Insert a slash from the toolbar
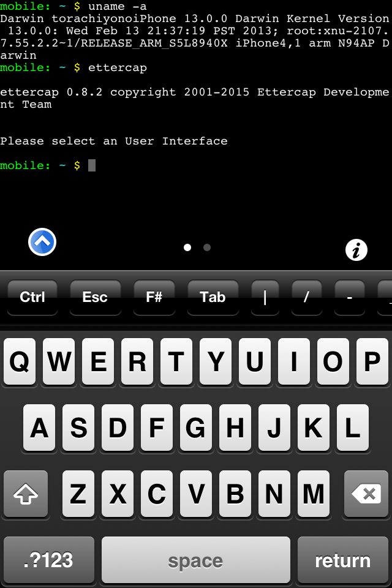Viewport: 392px width, 588px height. 307,298
